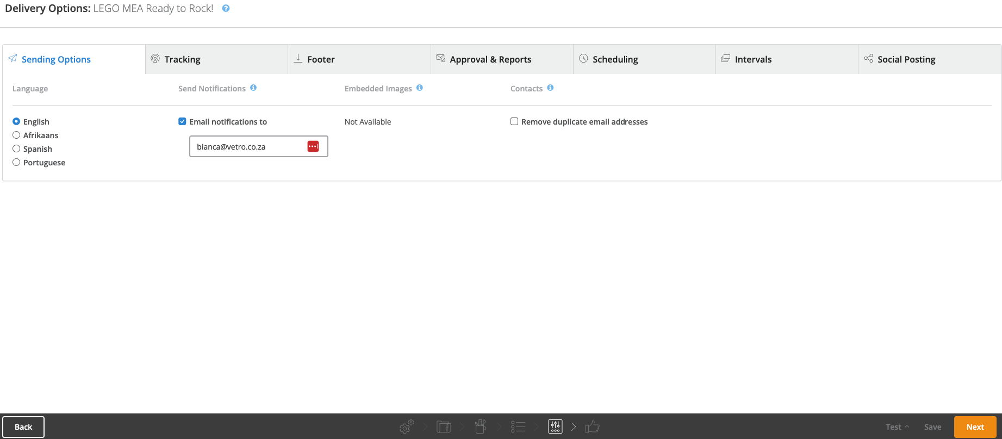Screen dimensions: 1002x439
Task: Enable Remove duplicate email addresses
Action: coord(514,122)
